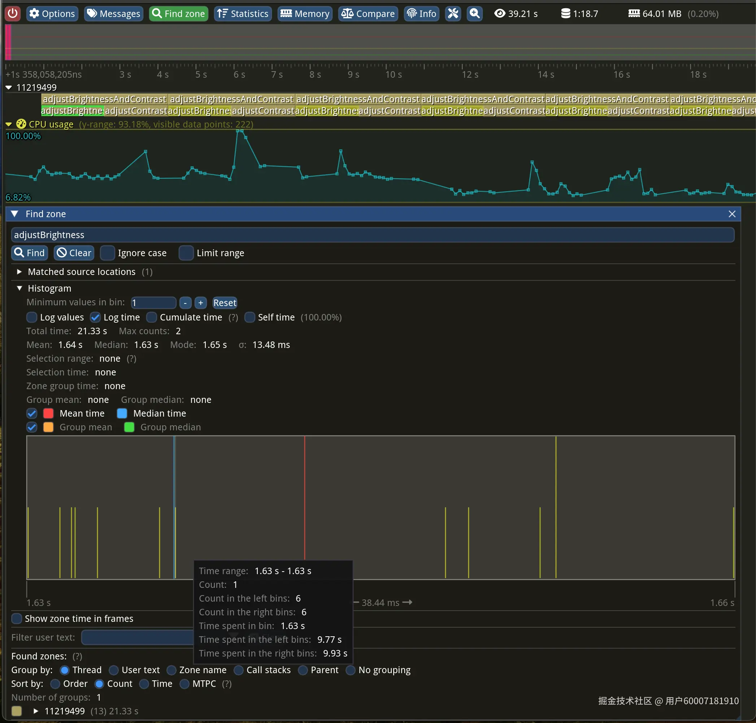The width and height of the screenshot is (756, 723).
Task: Collapse the Histogram section
Action: pyautogui.click(x=19, y=288)
